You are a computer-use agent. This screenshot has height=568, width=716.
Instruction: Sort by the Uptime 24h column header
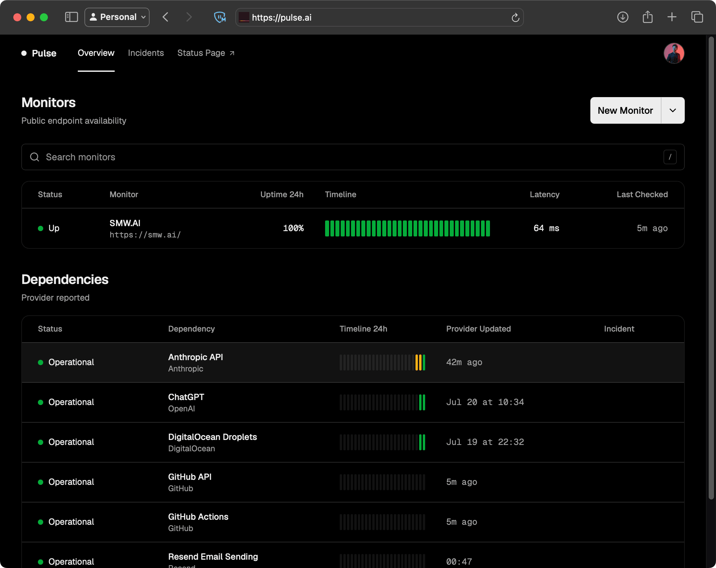(282, 195)
